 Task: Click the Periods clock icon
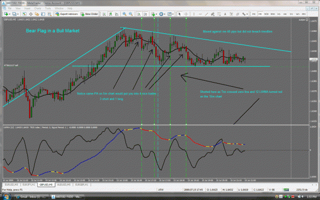161,14
